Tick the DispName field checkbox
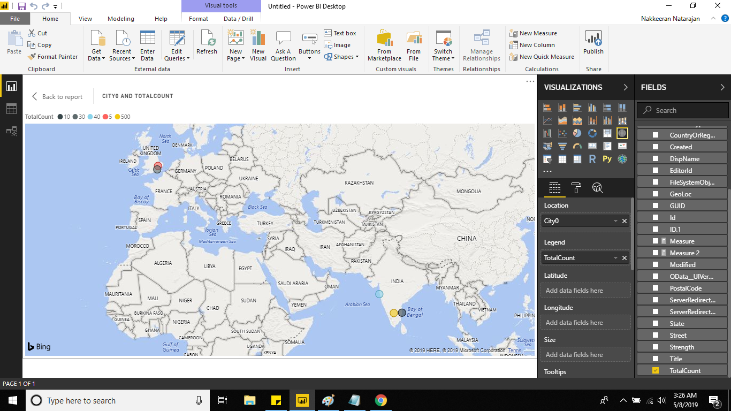731x411 pixels. pos(656,158)
